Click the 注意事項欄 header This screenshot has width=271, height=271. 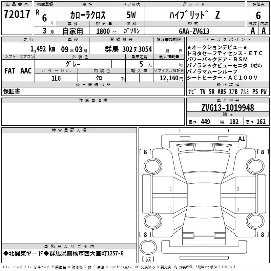[93, 100]
